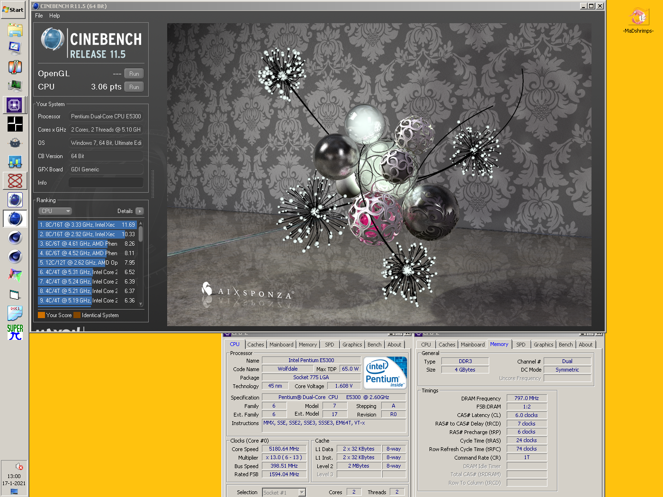This screenshot has height=497, width=663.
Task: Grab the ranking list scrollbar thumb
Action: [x=141, y=234]
